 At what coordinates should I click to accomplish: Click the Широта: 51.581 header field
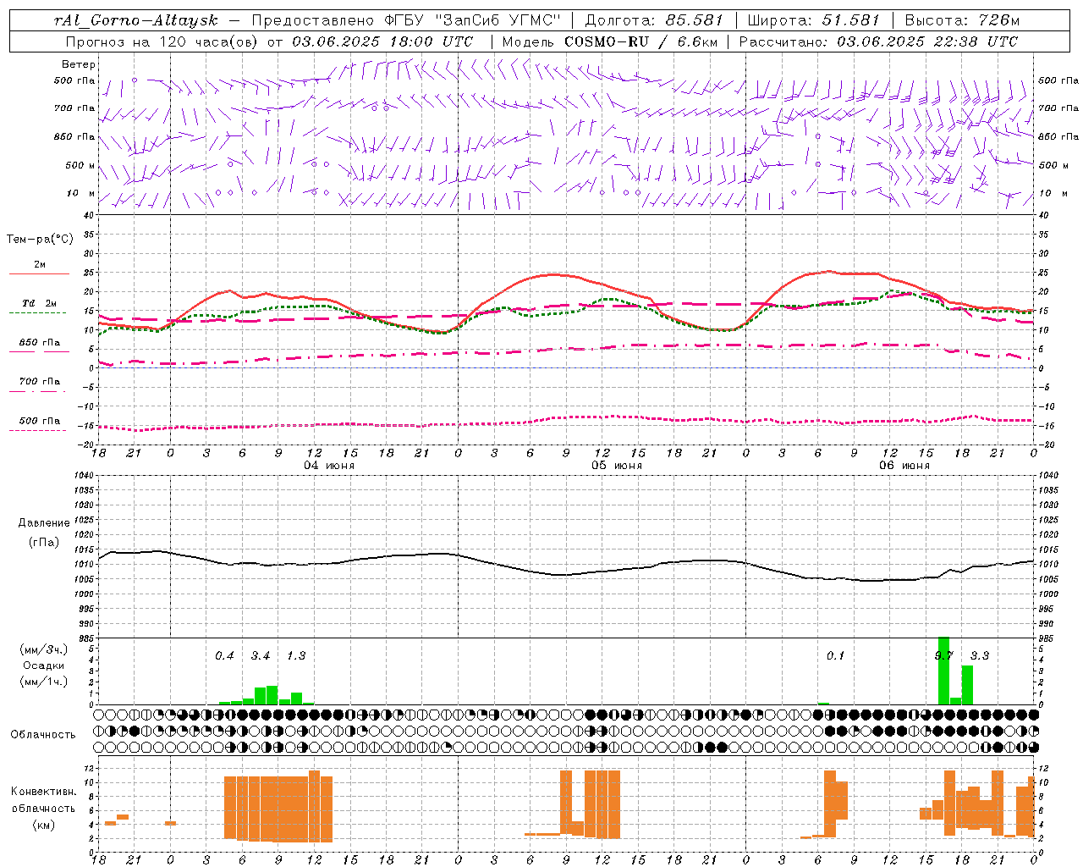tap(813, 20)
